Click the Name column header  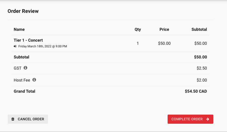[19, 29]
